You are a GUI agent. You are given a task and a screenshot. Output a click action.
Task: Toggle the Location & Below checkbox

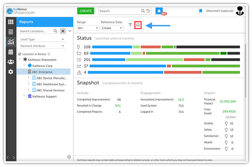tap(20, 54)
